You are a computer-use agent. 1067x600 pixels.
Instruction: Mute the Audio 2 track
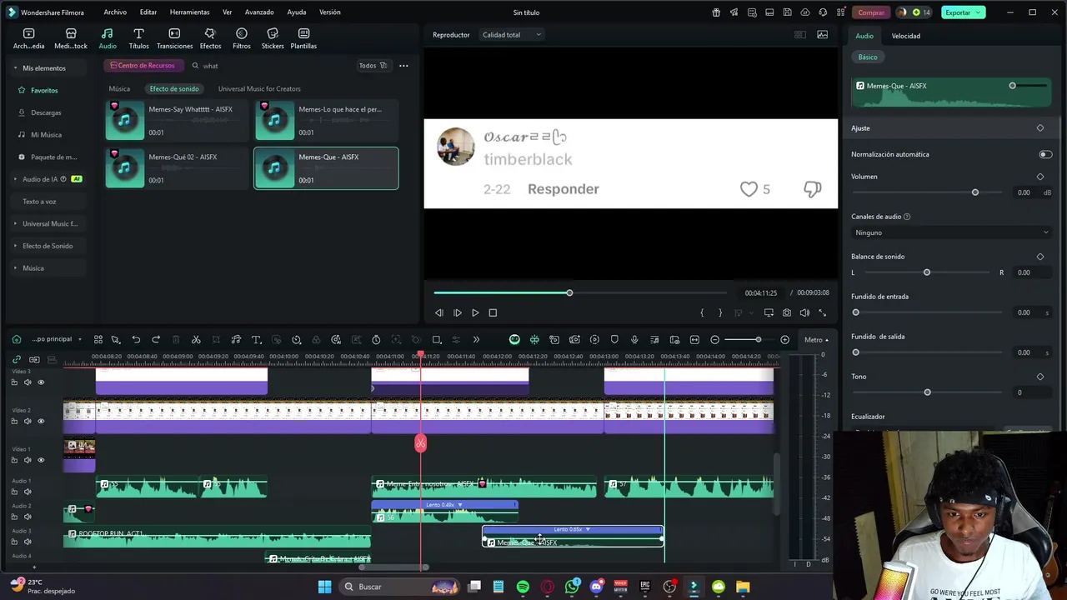[x=28, y=517]
